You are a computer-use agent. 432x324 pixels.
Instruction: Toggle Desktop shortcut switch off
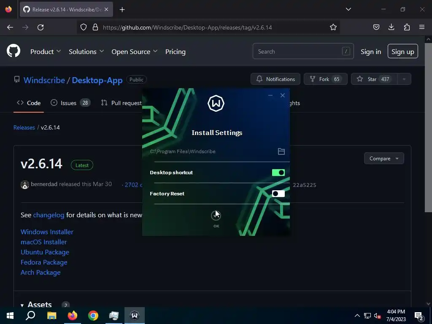278,173
